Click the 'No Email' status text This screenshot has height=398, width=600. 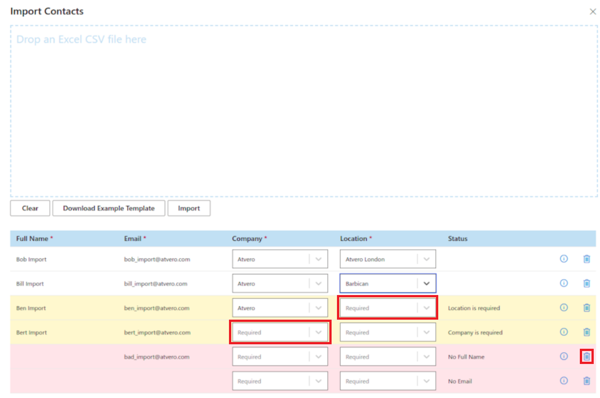pyautogui.click(x=460, y=381)
